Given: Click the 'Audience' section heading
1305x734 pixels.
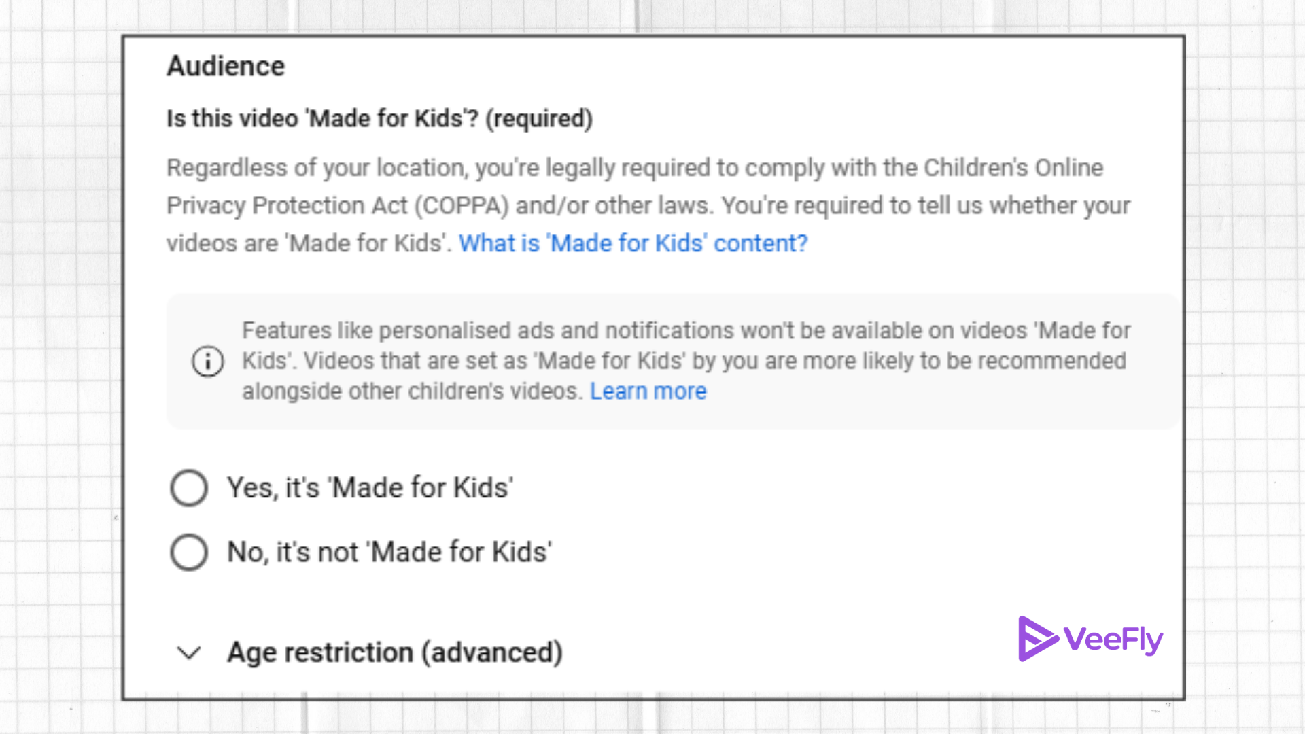Looking at the screenshot, I should point(225,66).
